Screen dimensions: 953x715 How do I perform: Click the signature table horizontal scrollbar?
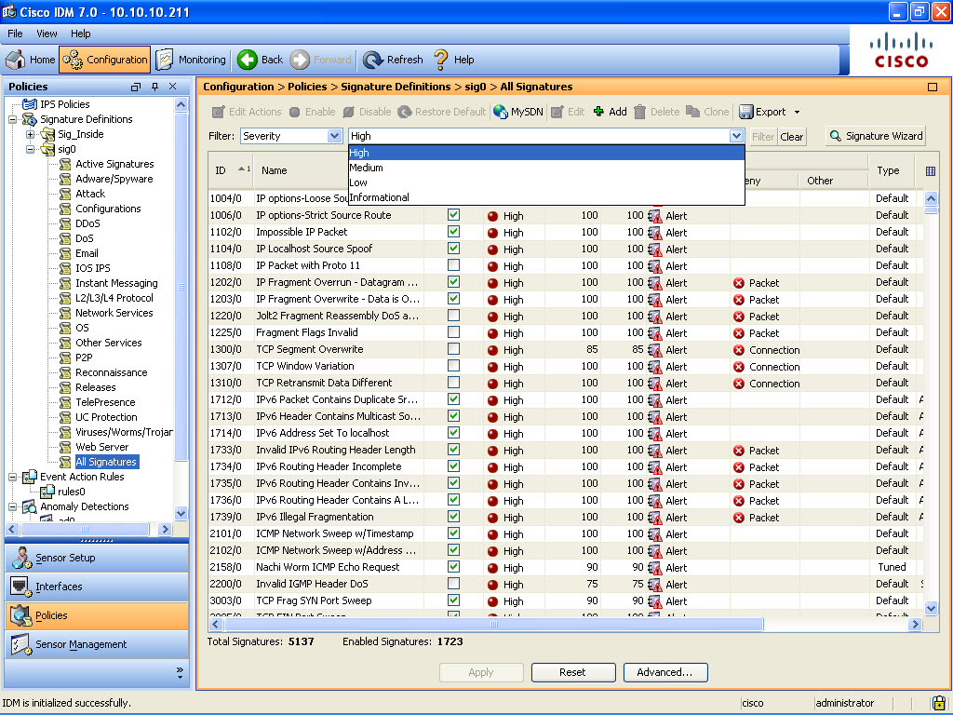click(x=493, y=625)
